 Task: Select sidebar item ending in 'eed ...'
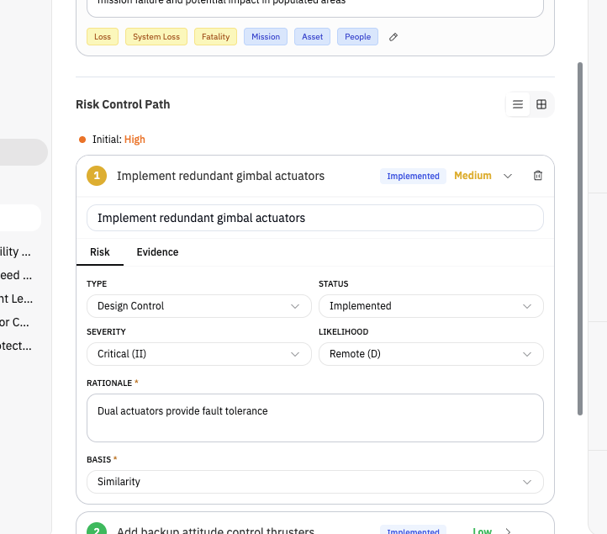(15, 275)
